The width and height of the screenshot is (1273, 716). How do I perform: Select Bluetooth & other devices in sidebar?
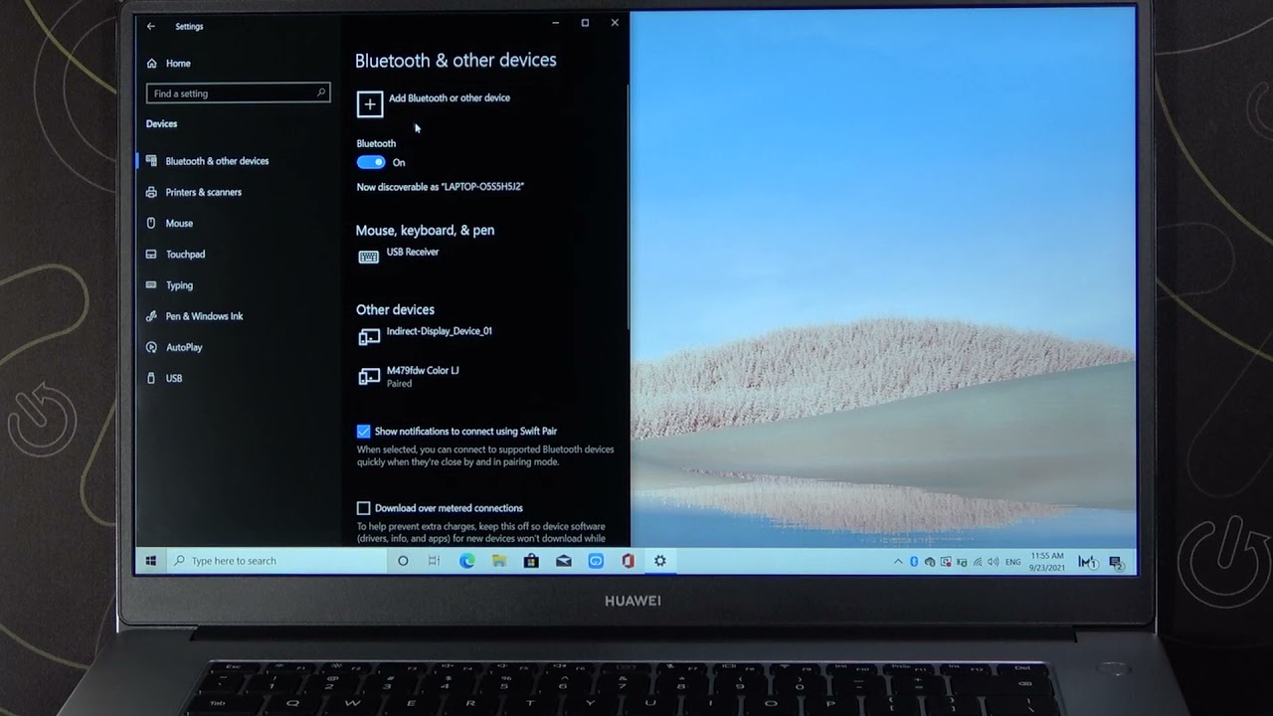click(217, 161)
